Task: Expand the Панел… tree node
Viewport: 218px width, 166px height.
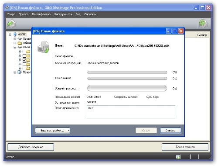Action: coord(15,72)
